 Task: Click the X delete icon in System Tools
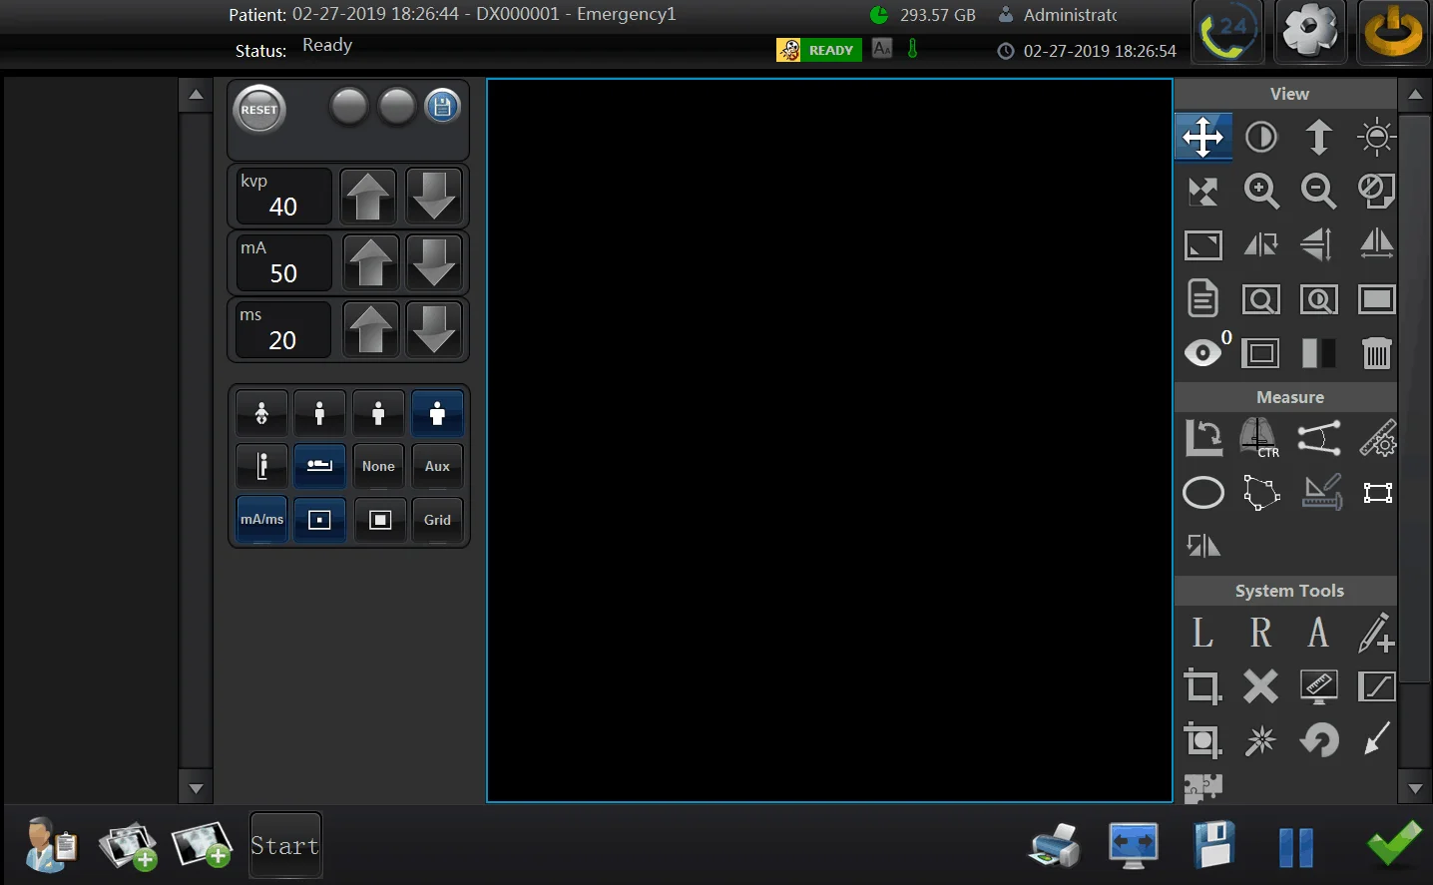click(x=1261, y=686)
